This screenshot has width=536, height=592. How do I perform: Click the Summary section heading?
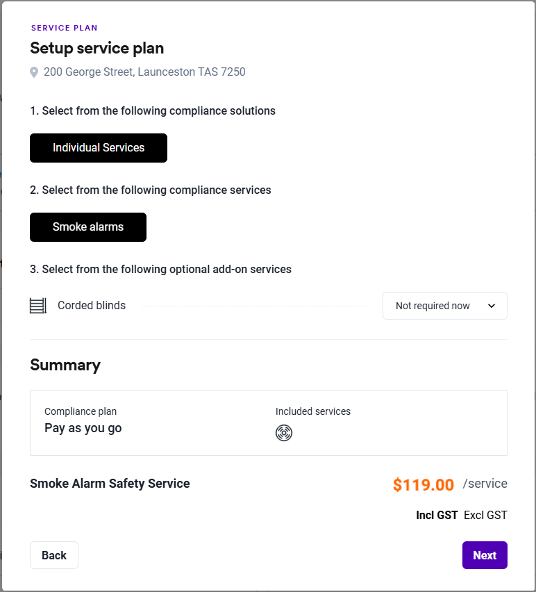65,365
